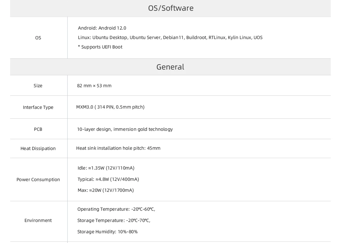Click the General section header
Image resolution: width=342 pixels, height=243 pixels.
[170, 67]
